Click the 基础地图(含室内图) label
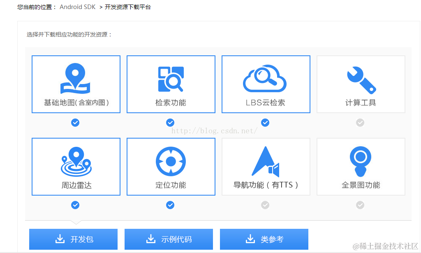The image size is (421, 253). 76,103
